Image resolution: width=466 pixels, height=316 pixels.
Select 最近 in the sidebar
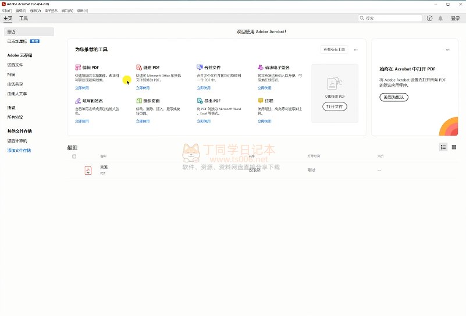pyautogui.click(x=29, y=32)
